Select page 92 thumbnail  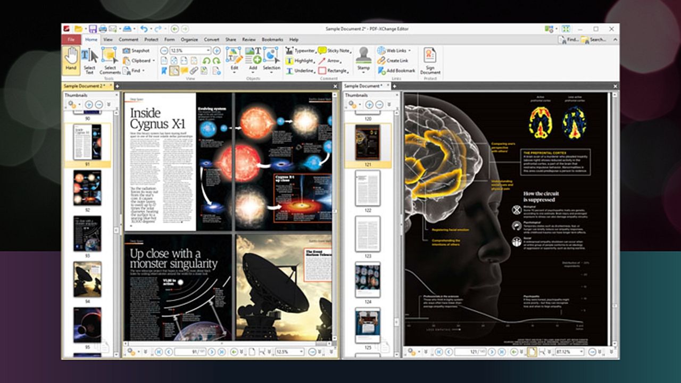pos(87,188)
